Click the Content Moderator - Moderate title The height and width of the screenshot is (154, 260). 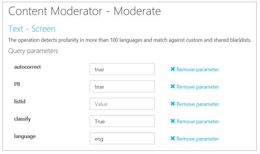pos(84,11)
